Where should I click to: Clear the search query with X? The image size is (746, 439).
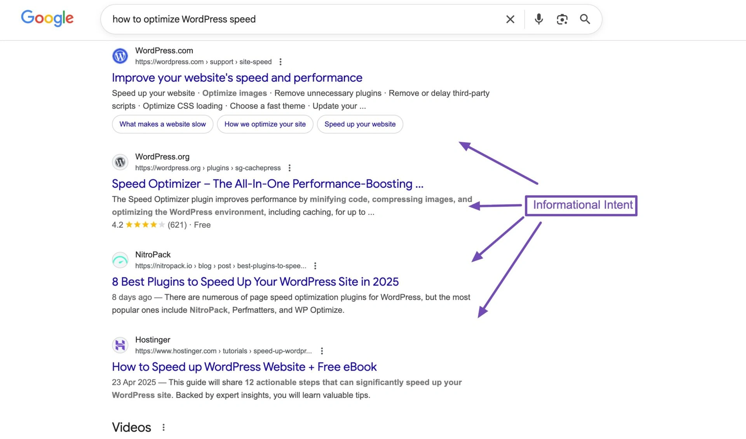point(510,19)
